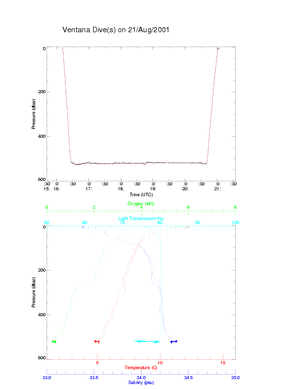Click the green oxygen cluster at bottom depth
Image resolution: width=303 pixels, height=389 pixels.
54,341
